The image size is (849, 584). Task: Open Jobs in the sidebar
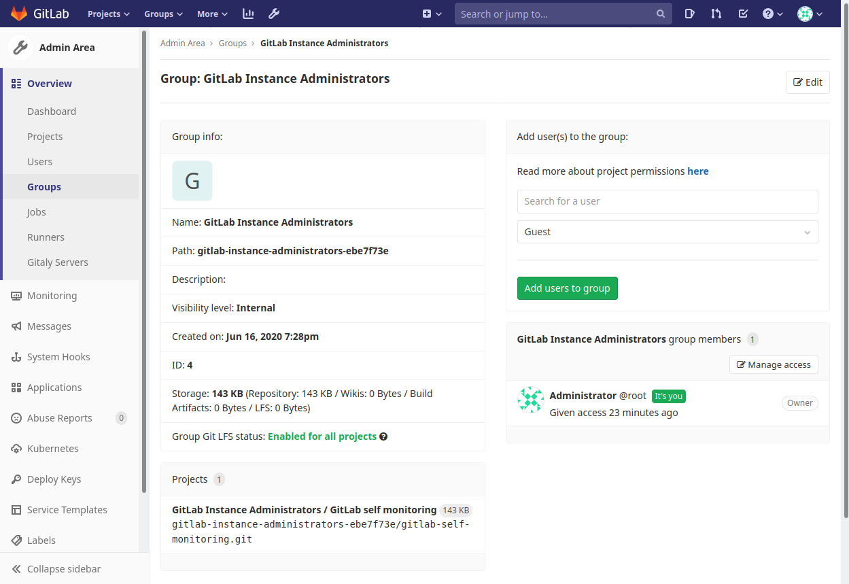pos(37,212)
